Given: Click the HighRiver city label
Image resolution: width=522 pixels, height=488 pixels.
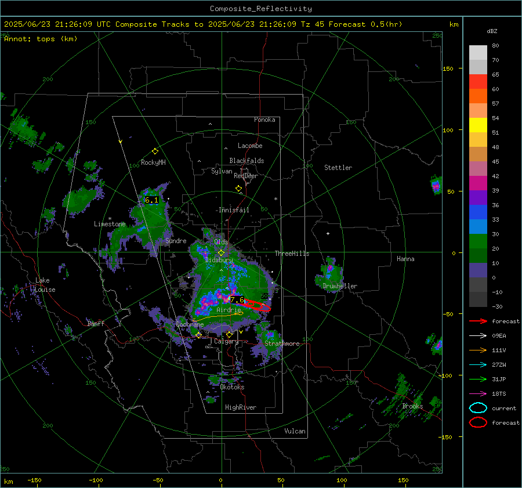Looking at the screenshot, I should pos(241,407).
